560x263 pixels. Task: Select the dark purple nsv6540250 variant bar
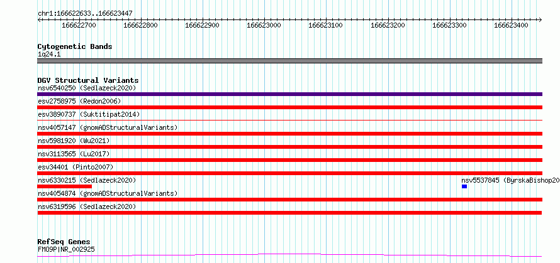pyautogui.click(x=289, y=94)
